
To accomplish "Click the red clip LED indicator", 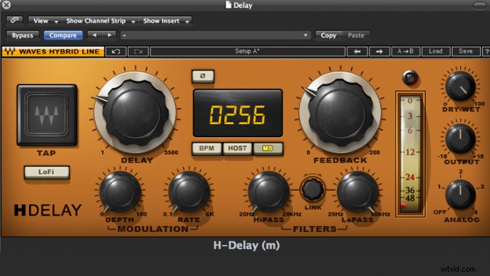I will click(x=410, y=77).
